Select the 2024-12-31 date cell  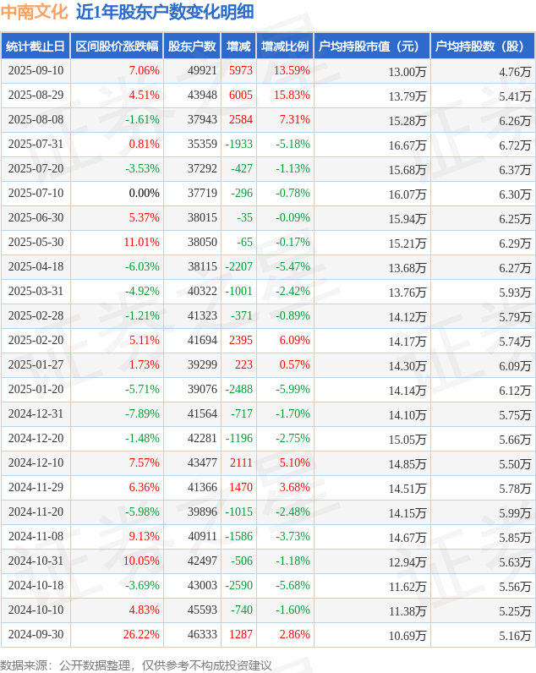coord(36,414)
